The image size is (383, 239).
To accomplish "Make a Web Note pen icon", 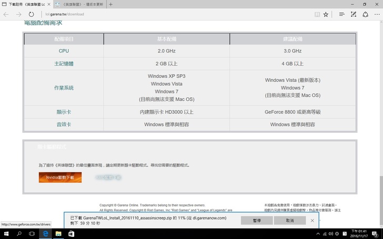I will click(354, 14).
